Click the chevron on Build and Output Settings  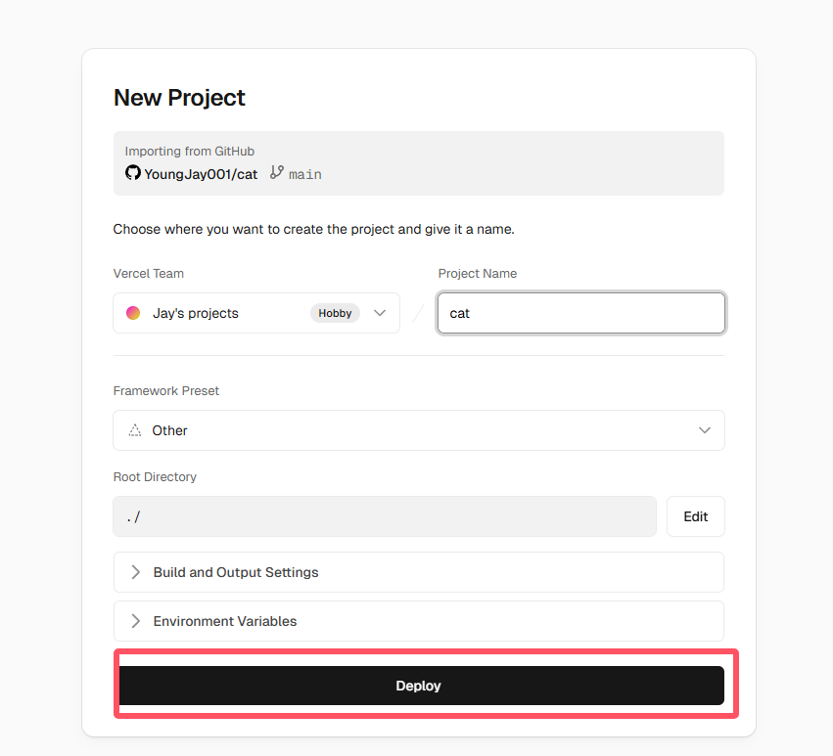[x=134, y=571]
